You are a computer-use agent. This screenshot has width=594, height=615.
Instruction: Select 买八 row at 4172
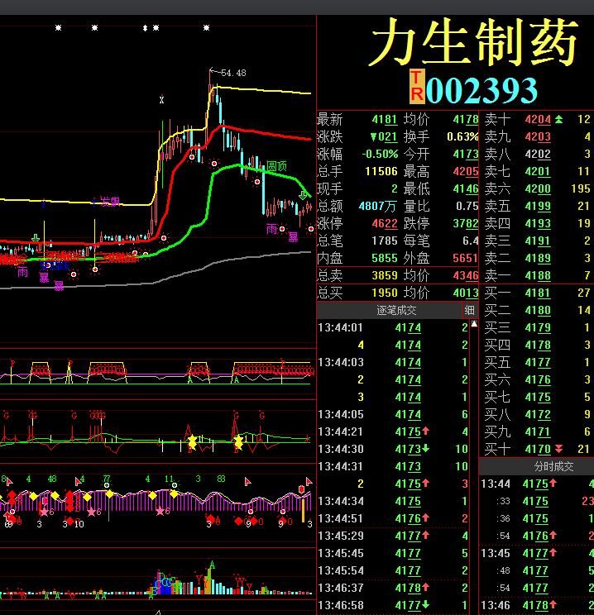537,415
